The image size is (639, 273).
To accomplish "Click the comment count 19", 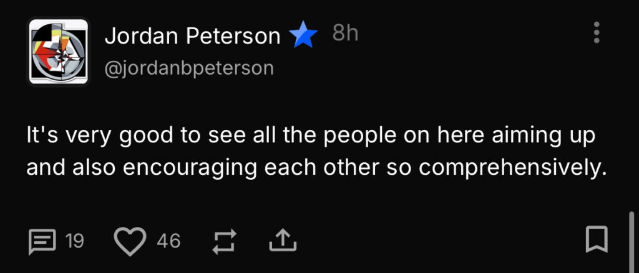I will [75, 241].
